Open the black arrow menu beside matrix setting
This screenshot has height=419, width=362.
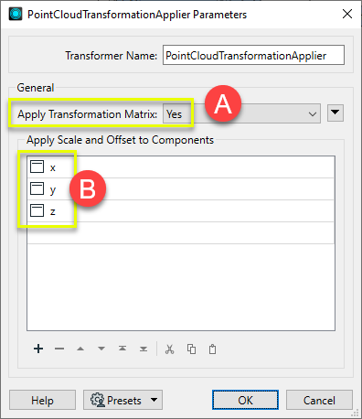pos(335,113)
